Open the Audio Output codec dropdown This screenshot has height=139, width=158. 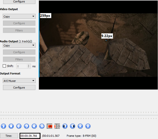click(x=19, y=45)
